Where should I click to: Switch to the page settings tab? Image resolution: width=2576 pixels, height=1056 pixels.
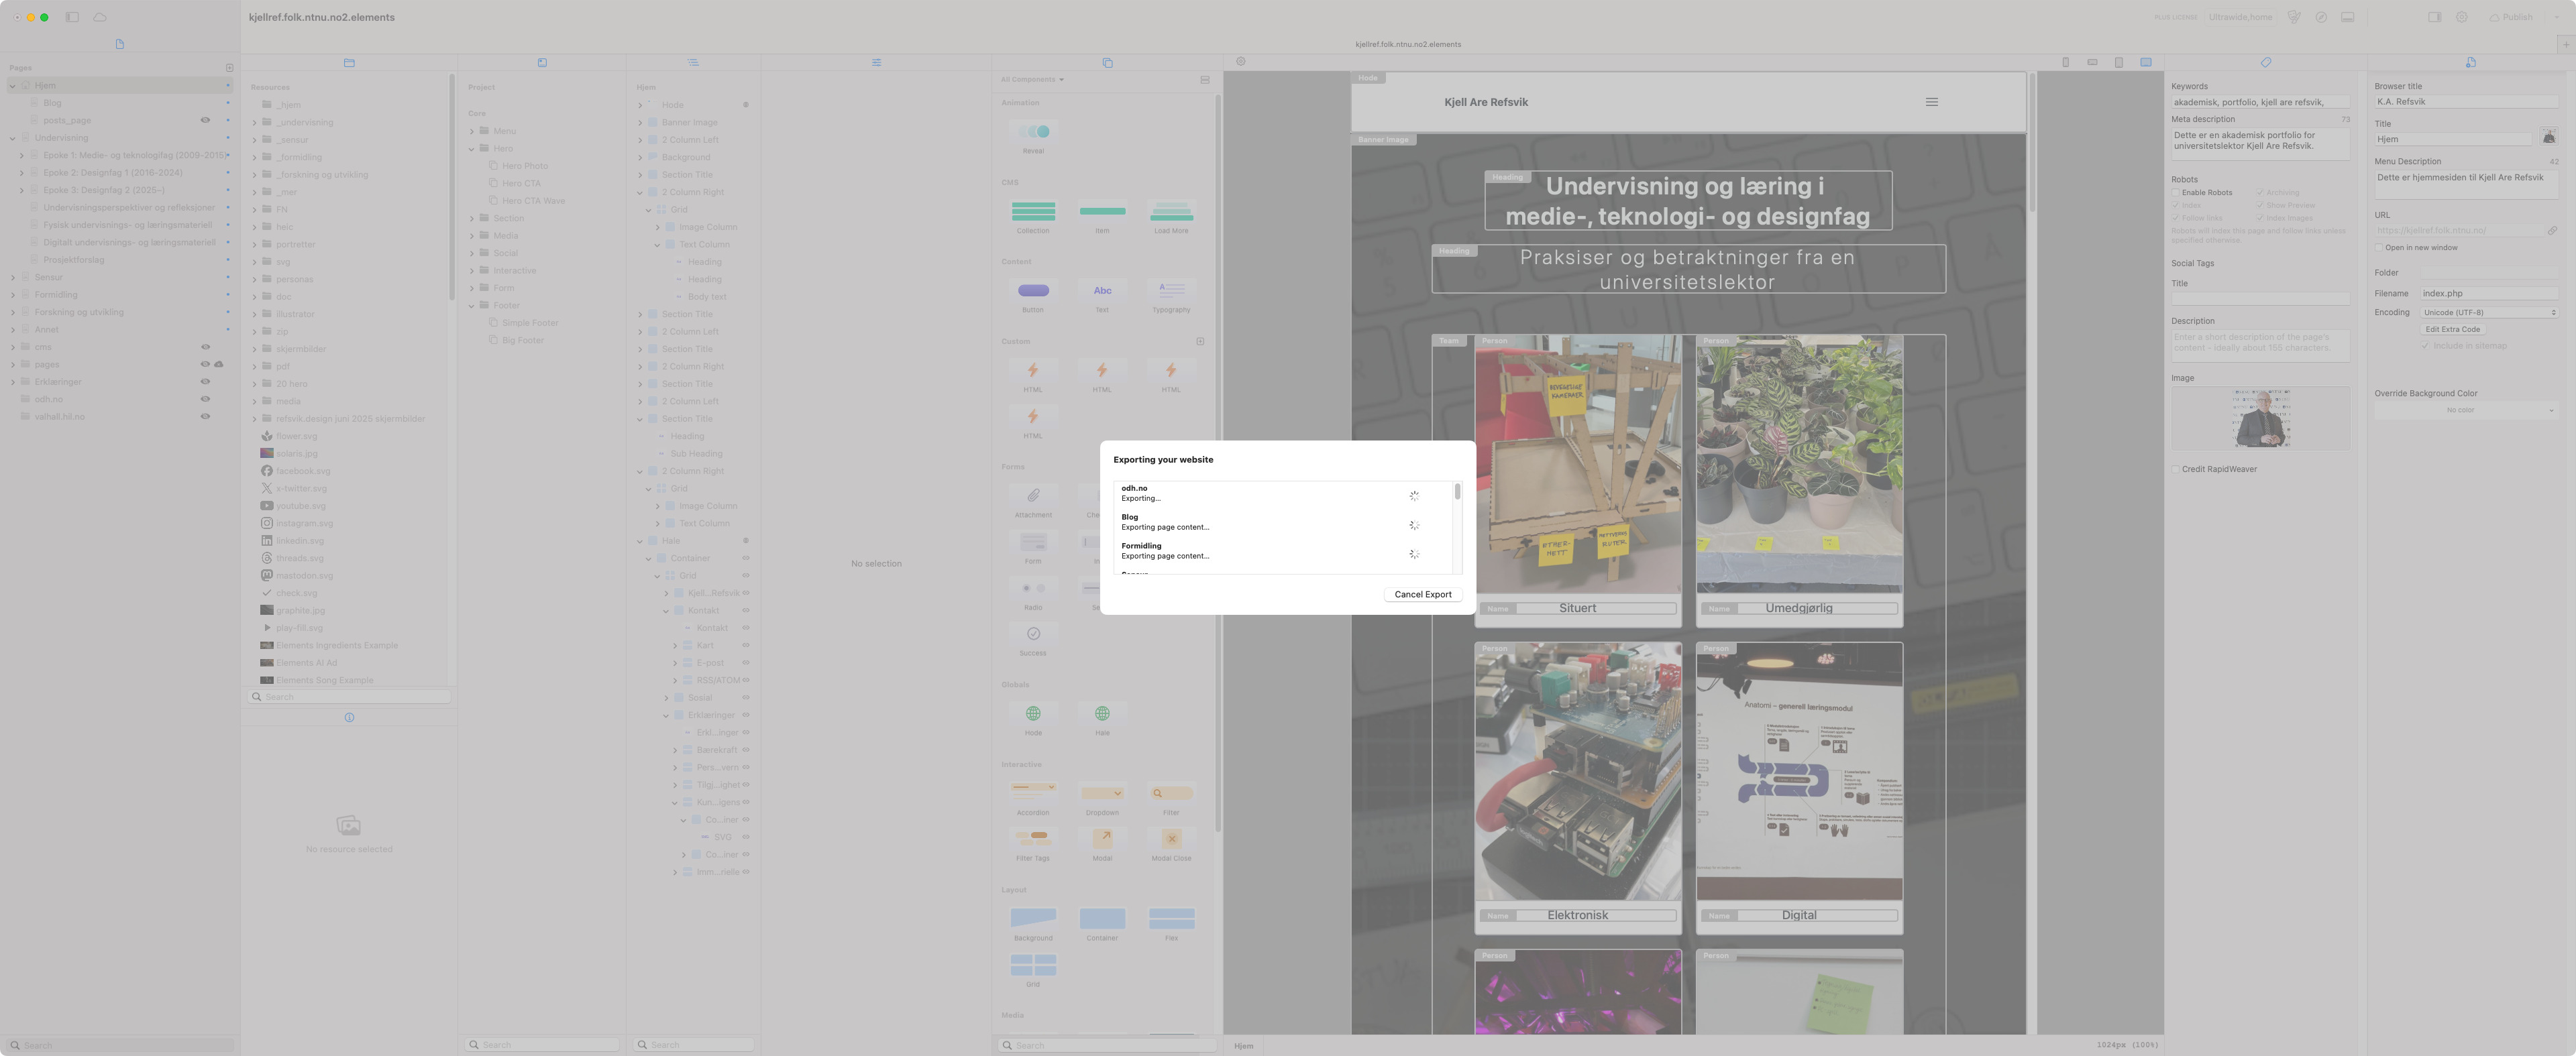pyautogui.click(x=2470, y=62)
